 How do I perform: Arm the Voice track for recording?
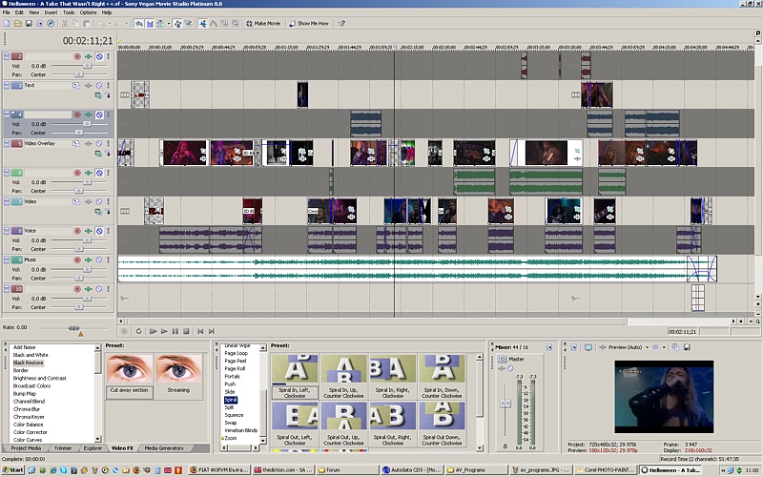pos(78,231)
